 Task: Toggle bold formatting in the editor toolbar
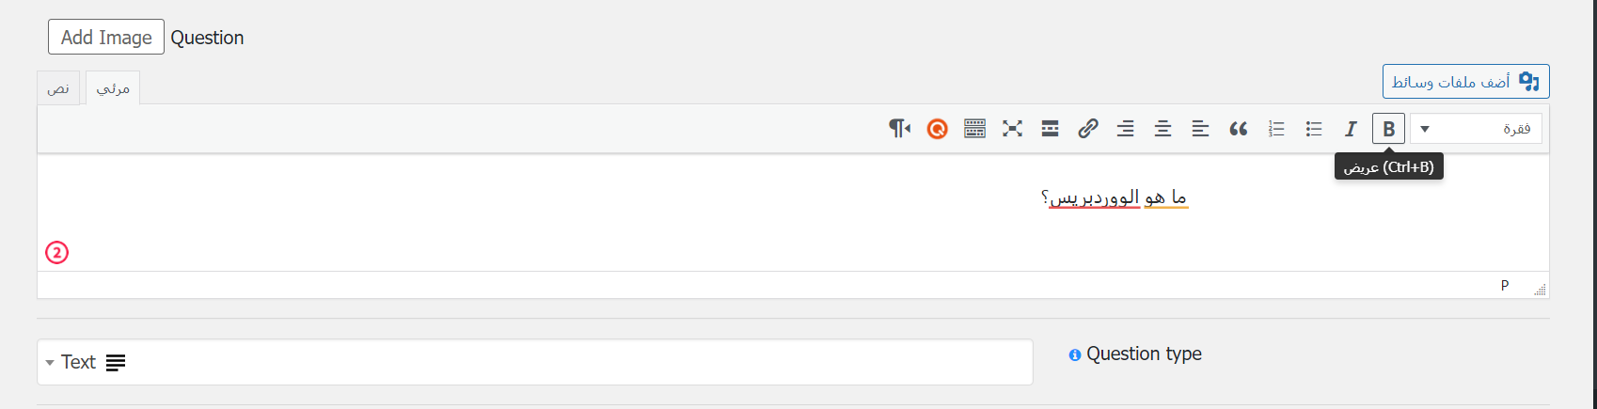point(1388,129)
